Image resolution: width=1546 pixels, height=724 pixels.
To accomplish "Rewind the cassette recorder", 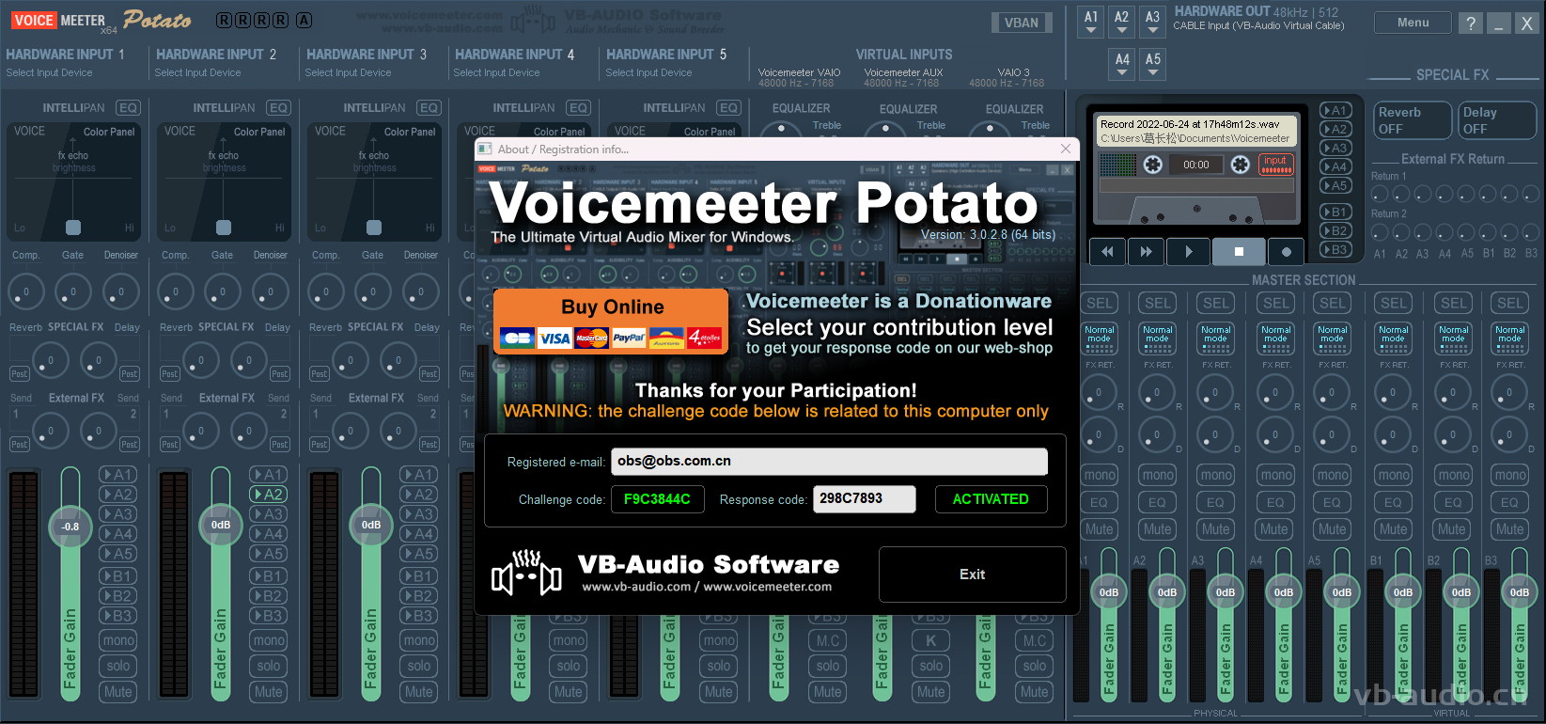I will (1107, 251).
